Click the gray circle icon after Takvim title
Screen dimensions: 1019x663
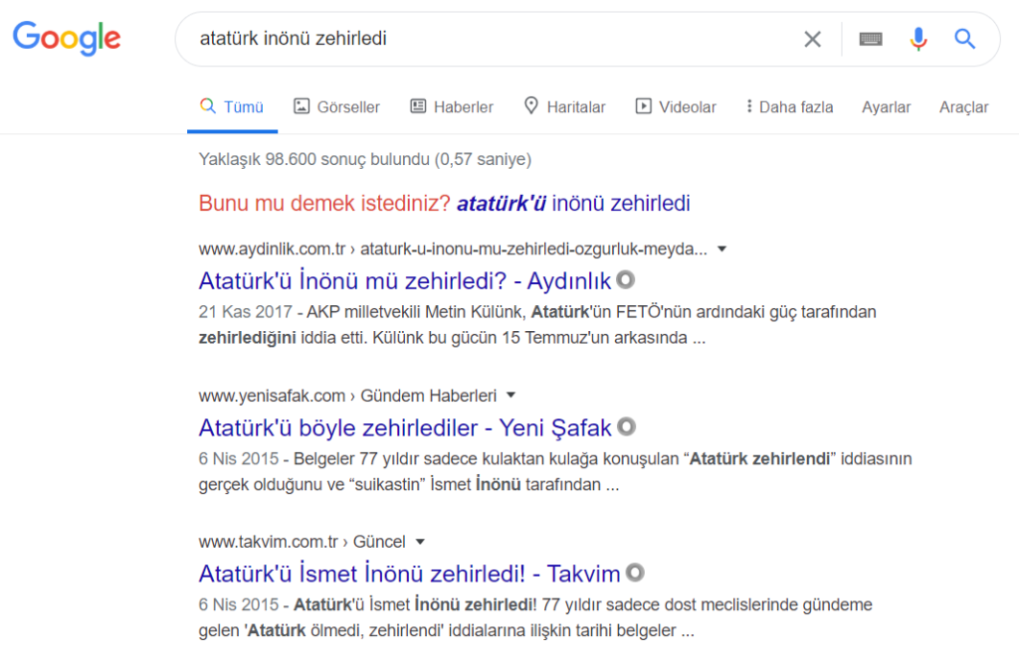[x=635, y=573]
